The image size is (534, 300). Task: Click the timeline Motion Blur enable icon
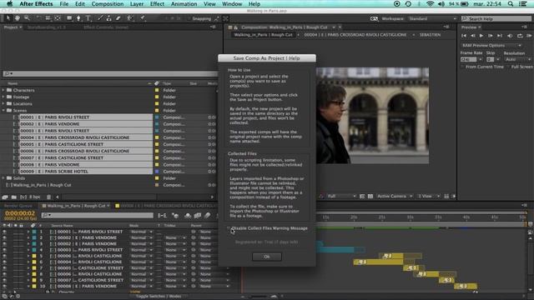[x=207, y=216]
